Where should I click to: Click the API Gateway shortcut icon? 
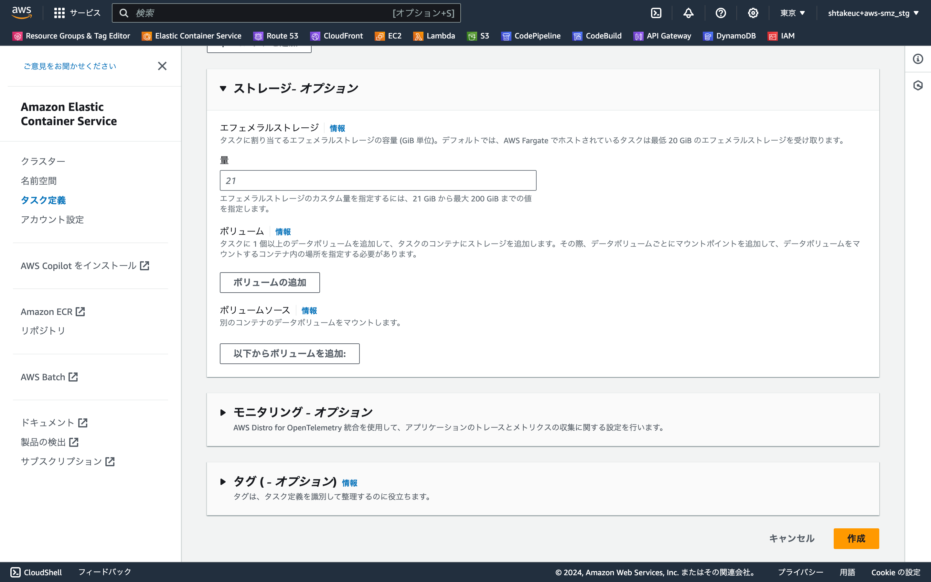pos(638,36)
